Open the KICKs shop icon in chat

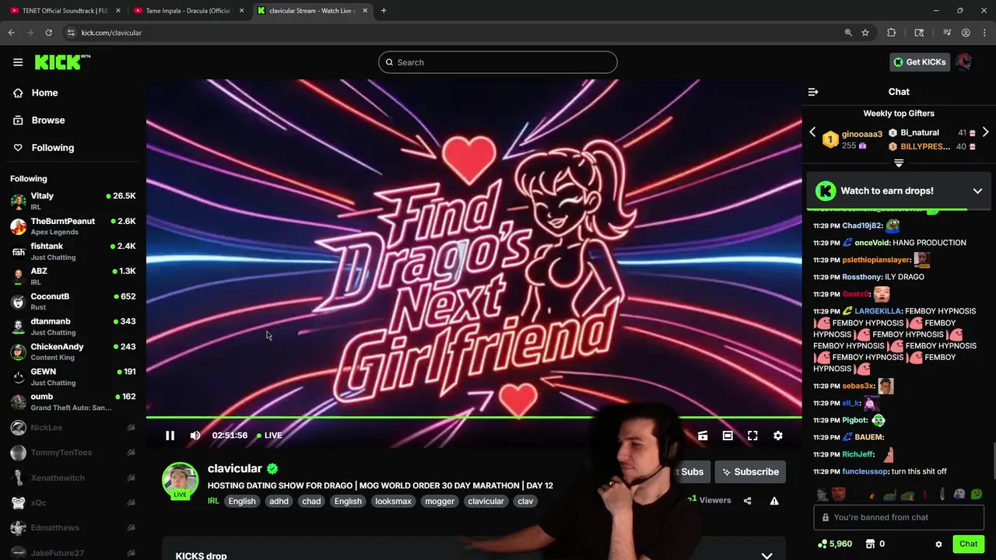[x=870, y=544]
